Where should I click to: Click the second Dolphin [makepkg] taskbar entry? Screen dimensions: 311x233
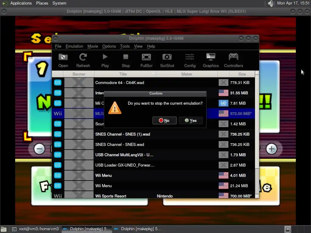click(x=138, y=229)
